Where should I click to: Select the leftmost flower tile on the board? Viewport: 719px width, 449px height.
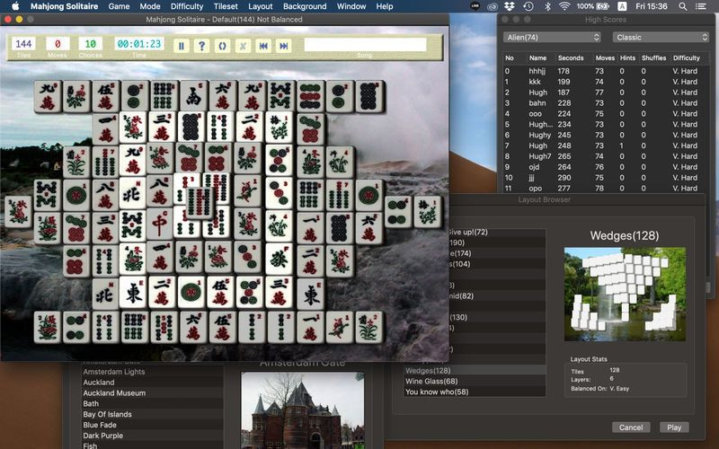click(18, 212)
